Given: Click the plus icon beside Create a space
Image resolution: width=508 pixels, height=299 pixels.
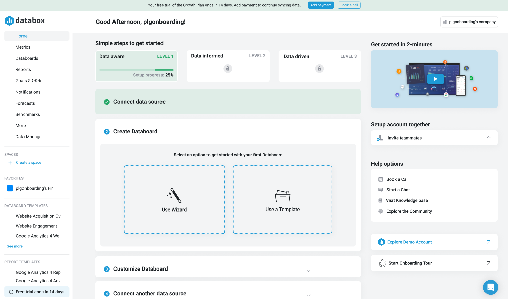Looking at the screenshot, I should point(10,163).
